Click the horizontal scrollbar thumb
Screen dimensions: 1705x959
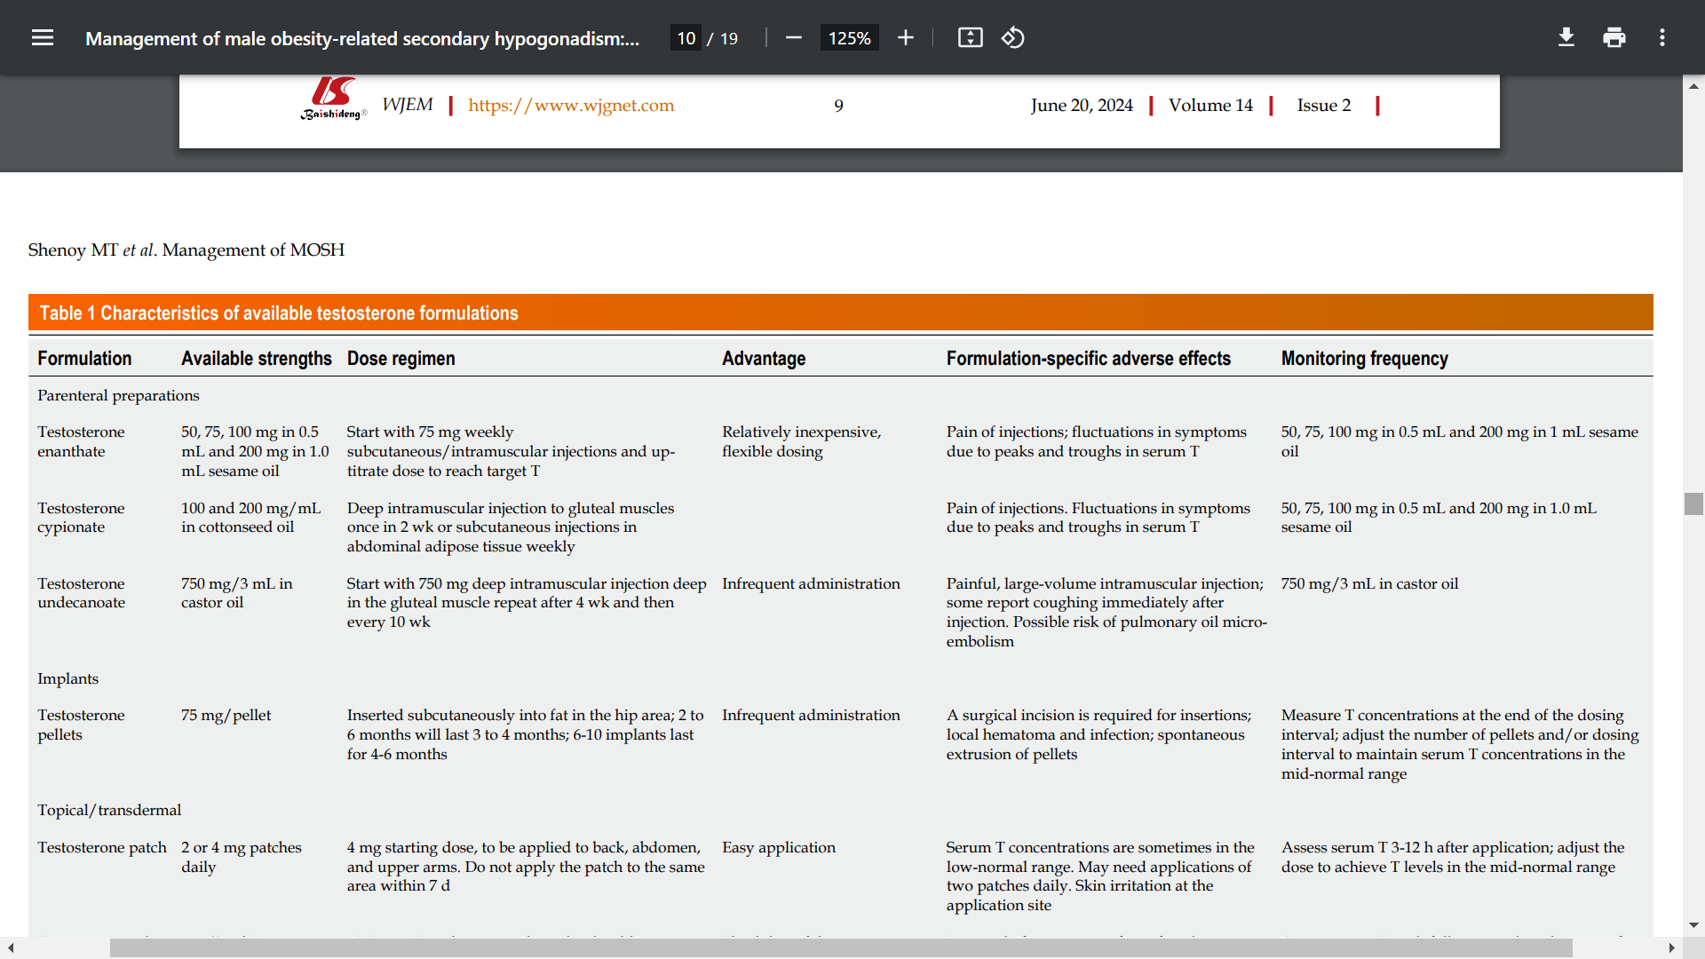pyautogui.click(x=841, y=948)
